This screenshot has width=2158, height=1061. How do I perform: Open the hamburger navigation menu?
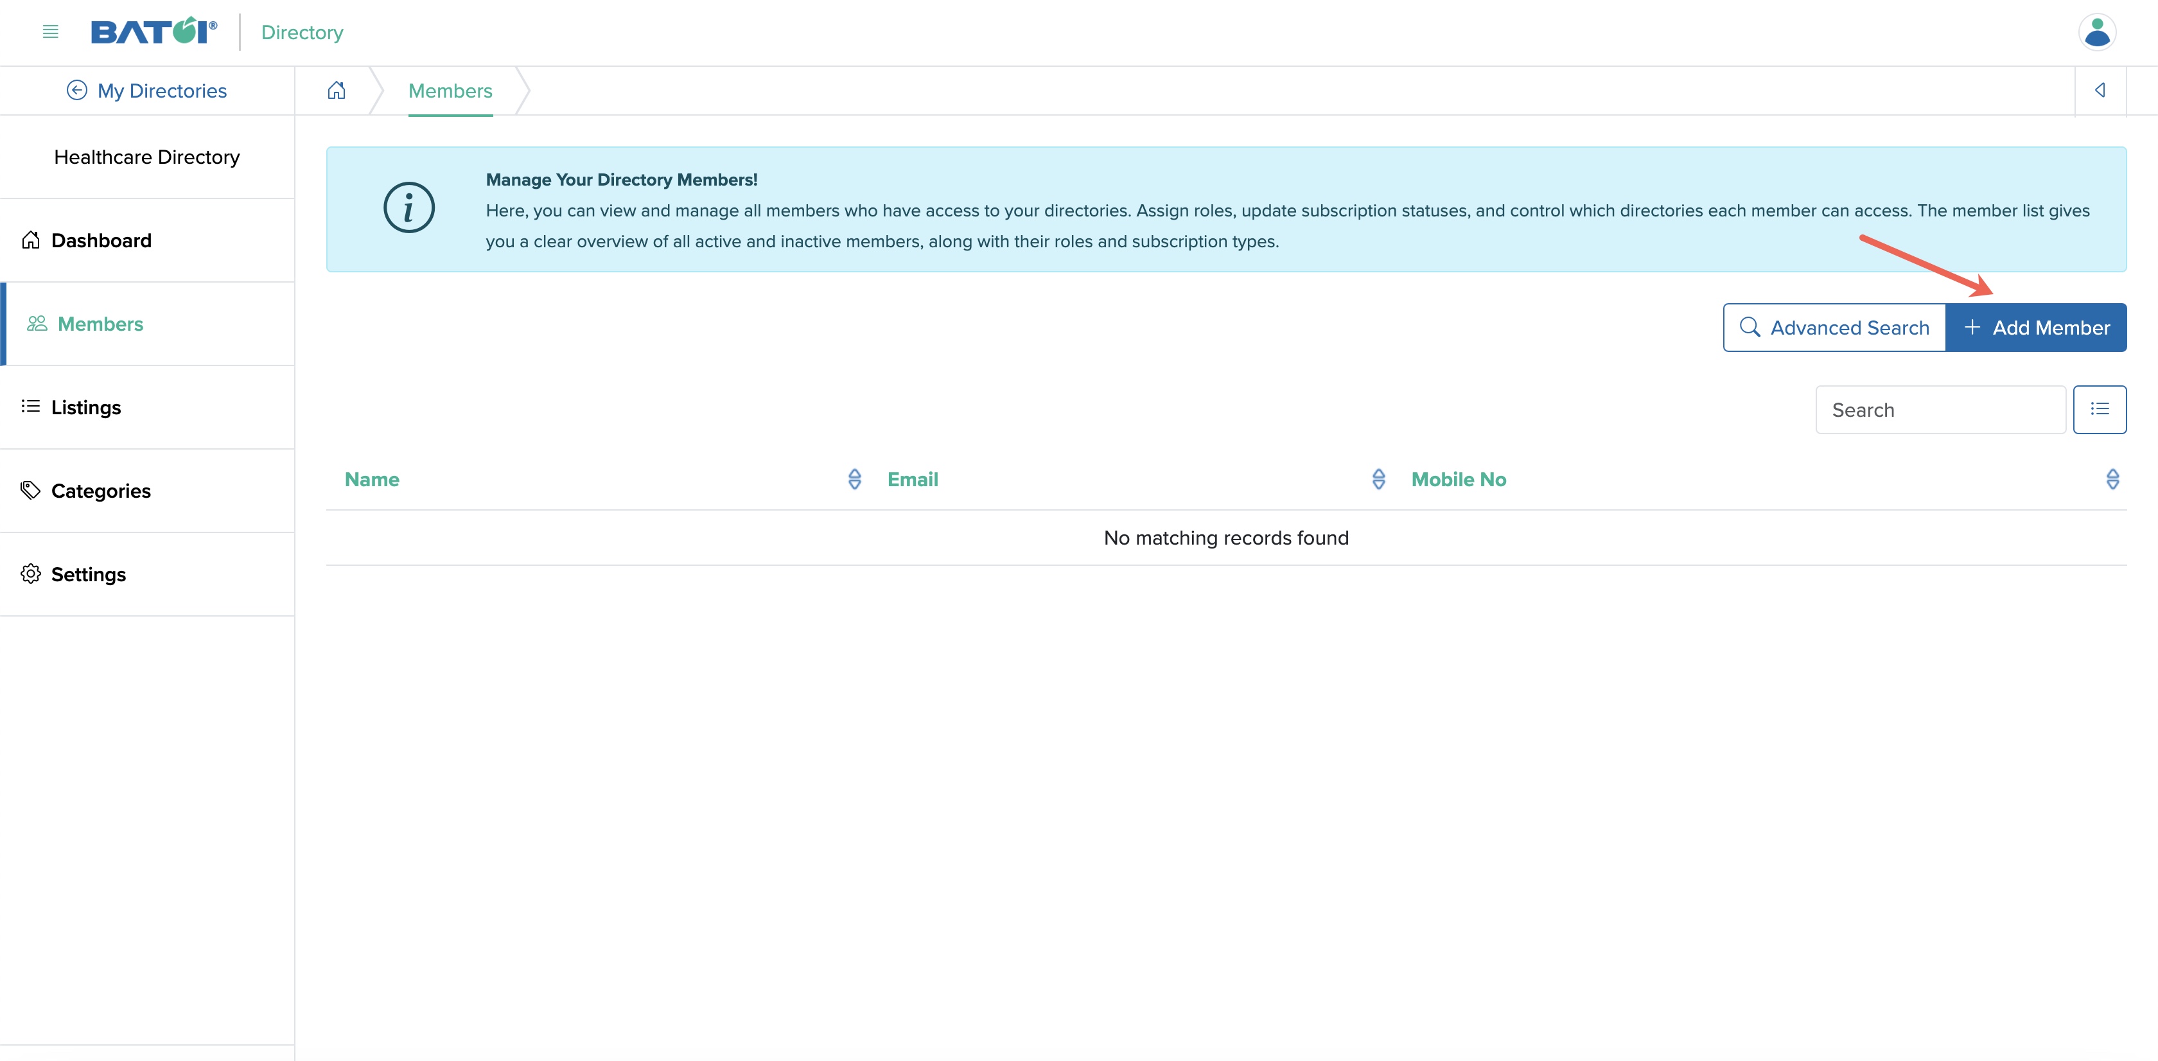(49, 32)
